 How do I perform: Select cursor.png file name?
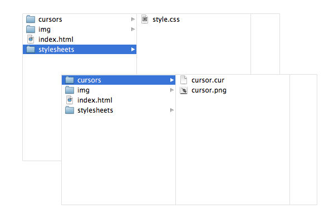click(x=209, y=90)
